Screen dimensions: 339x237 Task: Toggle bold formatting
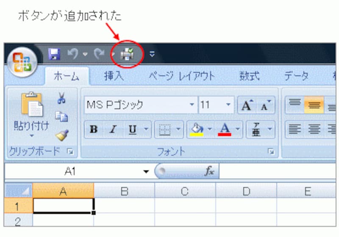tap(94, 130)
